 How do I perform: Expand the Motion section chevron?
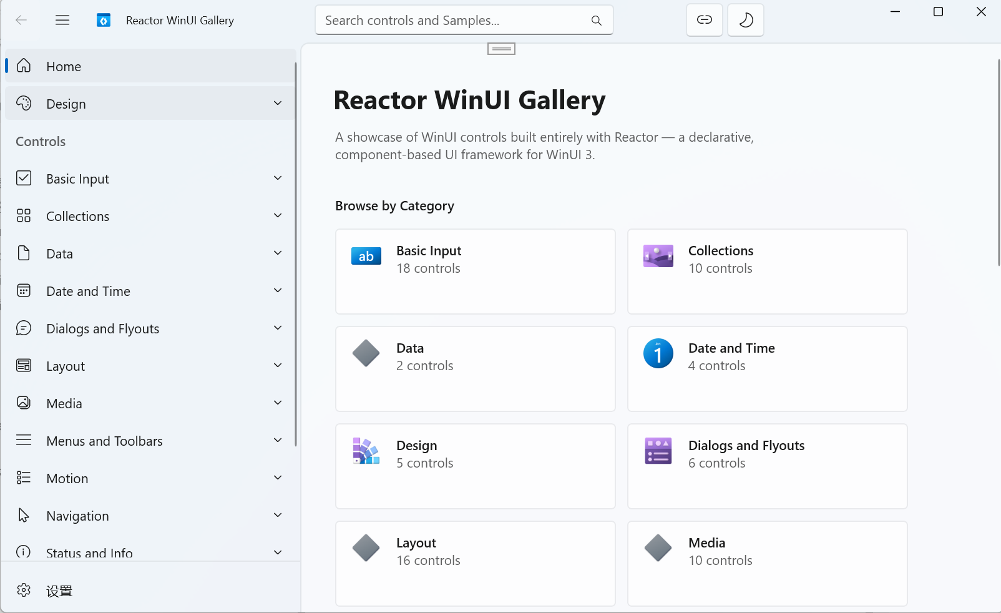coord(278,478)
